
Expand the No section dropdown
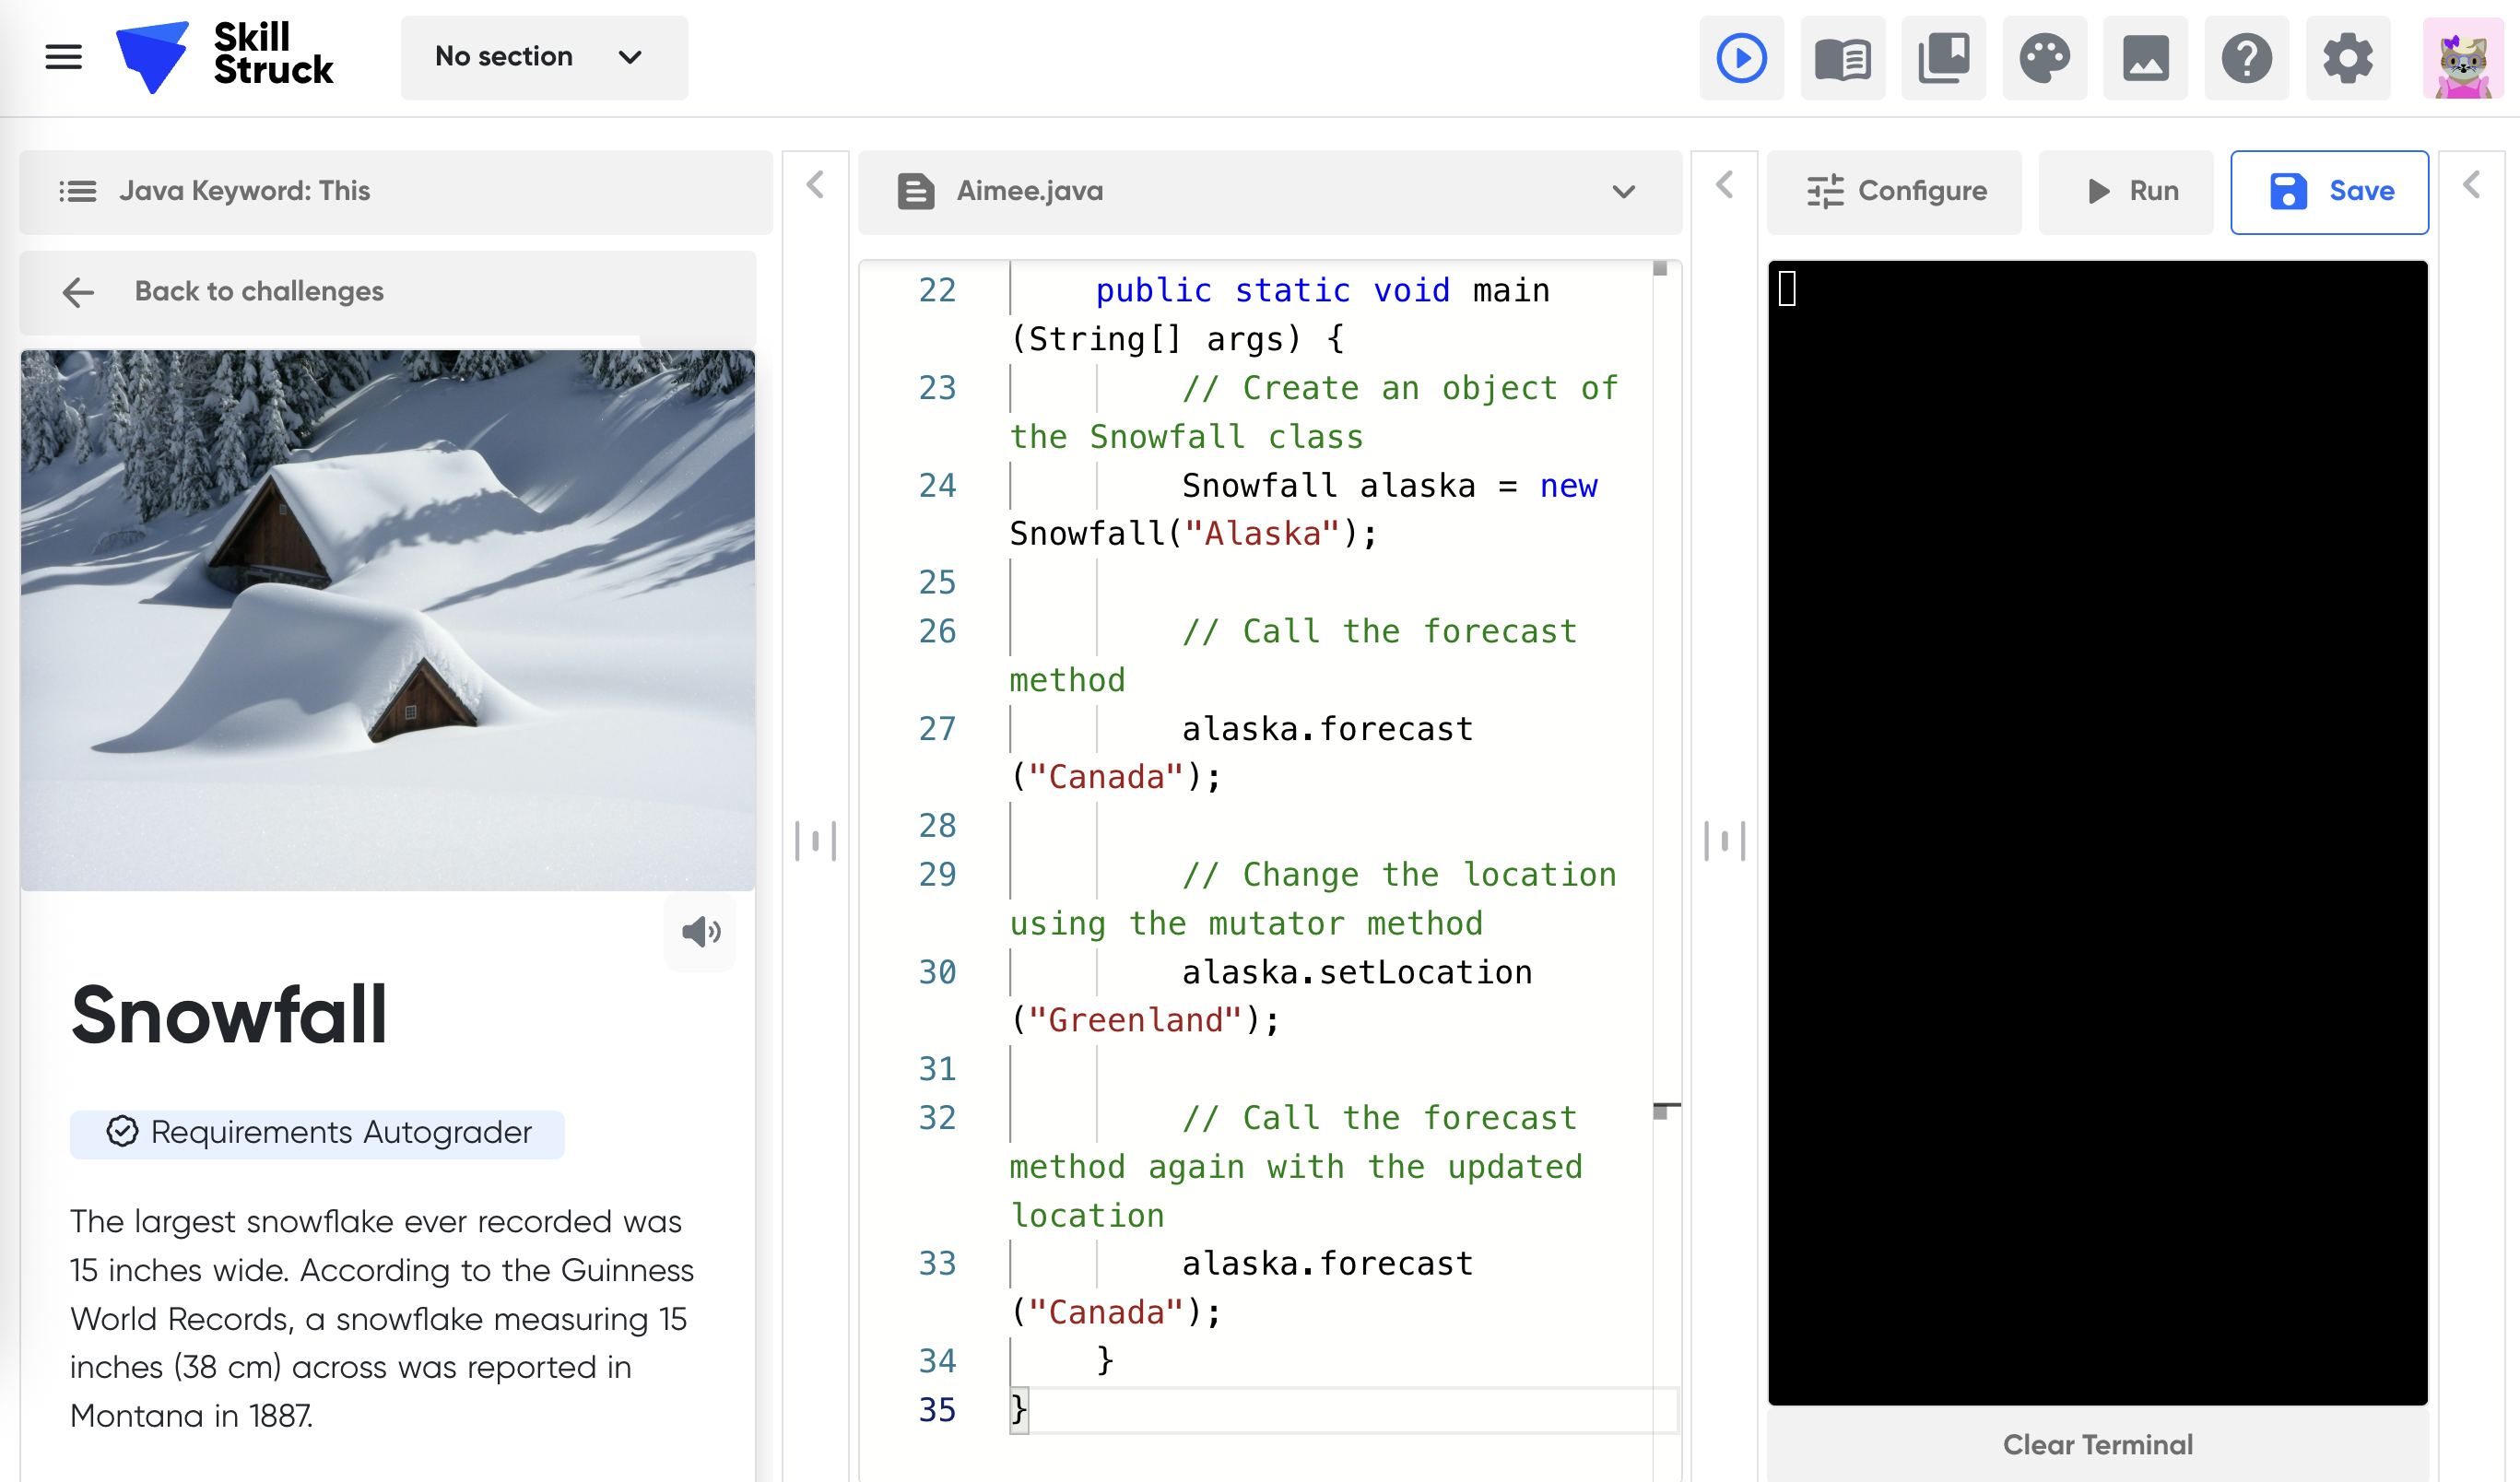543,57
